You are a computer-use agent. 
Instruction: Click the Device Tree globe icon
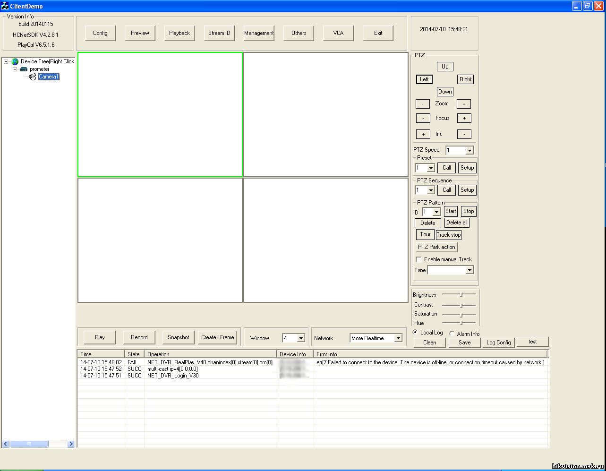pyautogui.click(x=15, y=61)
